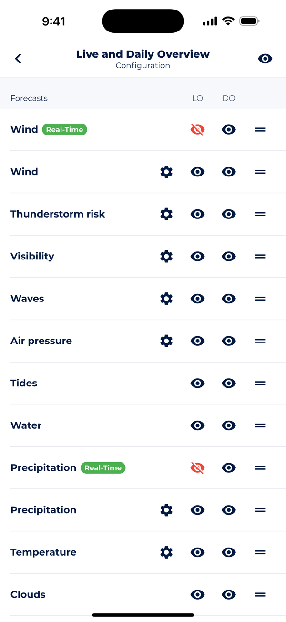
Task: Toggle Waves visibility in Daily Overview
Action: (x=228, y=299)
